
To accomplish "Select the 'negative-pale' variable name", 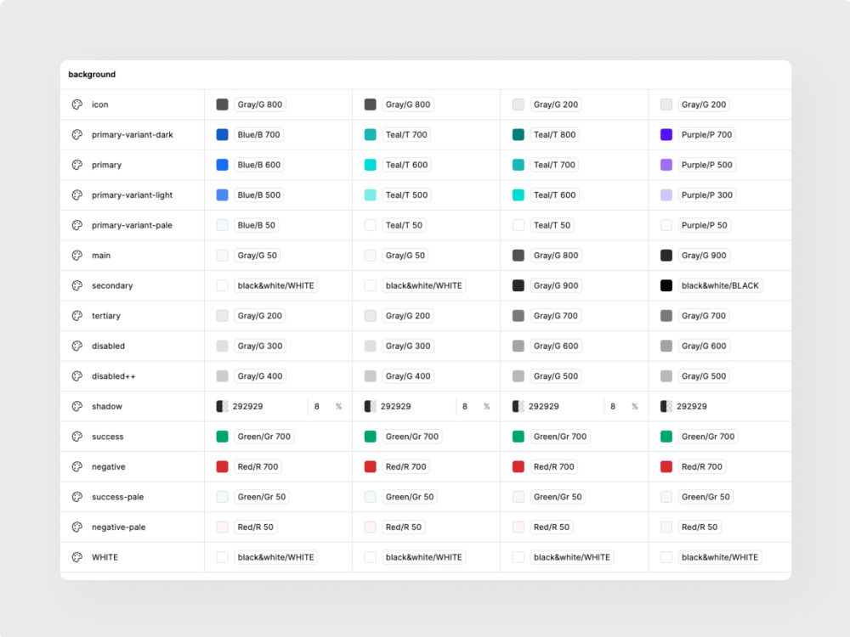I will coord(119,527).
